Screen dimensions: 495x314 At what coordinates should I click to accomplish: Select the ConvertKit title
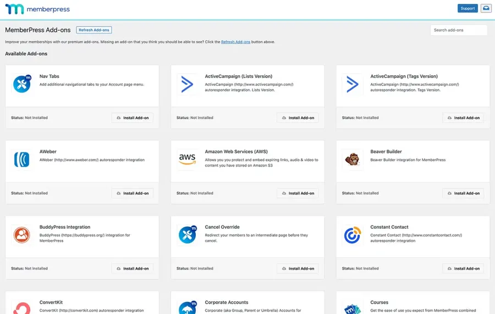click(x=51, y=302)
